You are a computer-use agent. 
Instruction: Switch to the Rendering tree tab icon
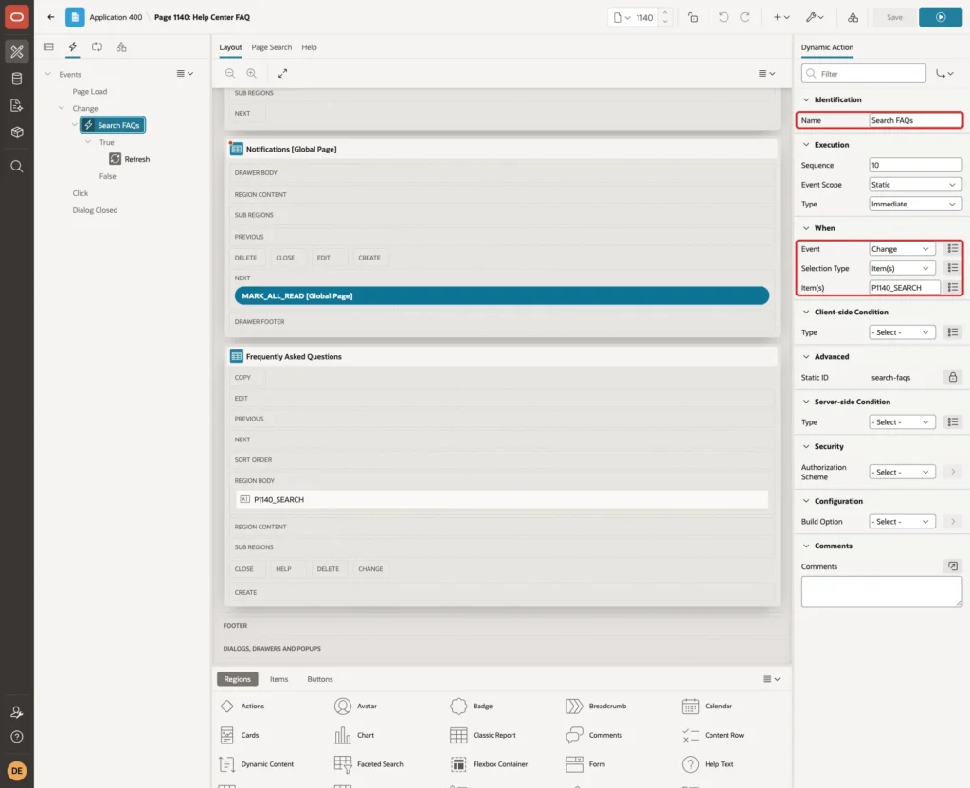pos(48,47)
